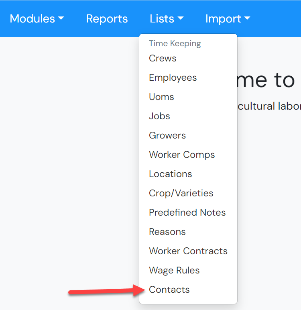This screenshot has width=301, height=310.
Task: Select the Growers entry
Action: (188, 135)
